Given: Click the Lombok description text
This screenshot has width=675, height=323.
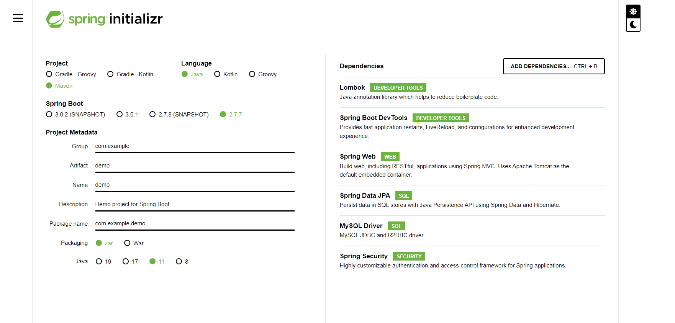Looking at the screenshot, I should tap(419, 97).
